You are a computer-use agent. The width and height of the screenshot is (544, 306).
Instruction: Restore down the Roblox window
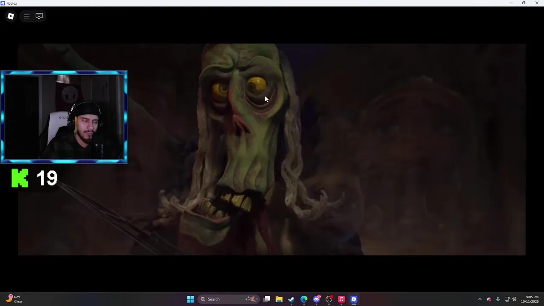(x=524, y=3)
